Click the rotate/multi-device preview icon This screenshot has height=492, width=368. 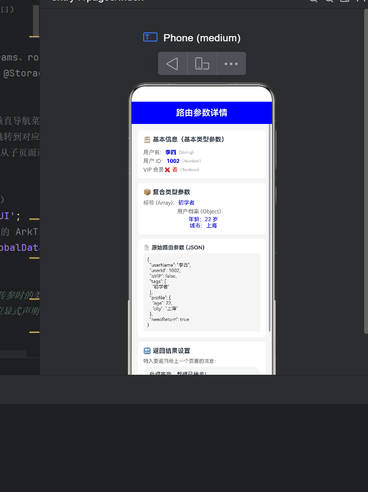click(x=202, y=64)
